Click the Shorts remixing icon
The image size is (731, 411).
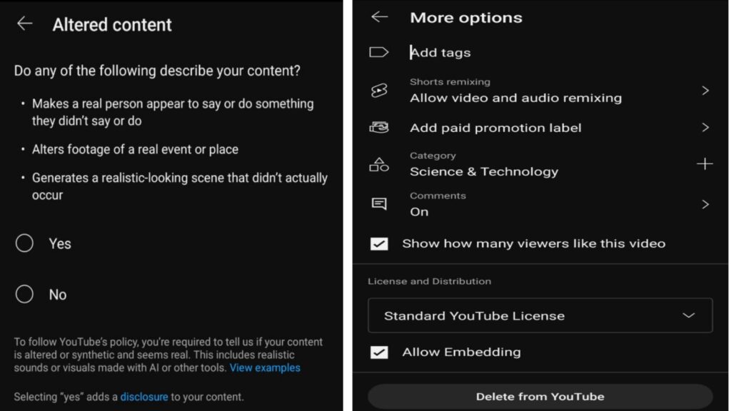(x=378, y=91)
